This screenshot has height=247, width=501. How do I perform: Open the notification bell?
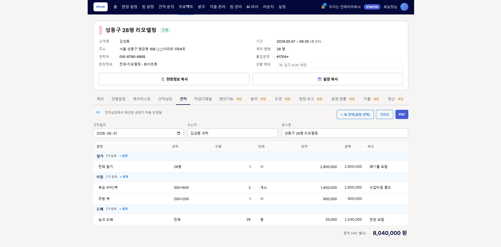point(323,7)
